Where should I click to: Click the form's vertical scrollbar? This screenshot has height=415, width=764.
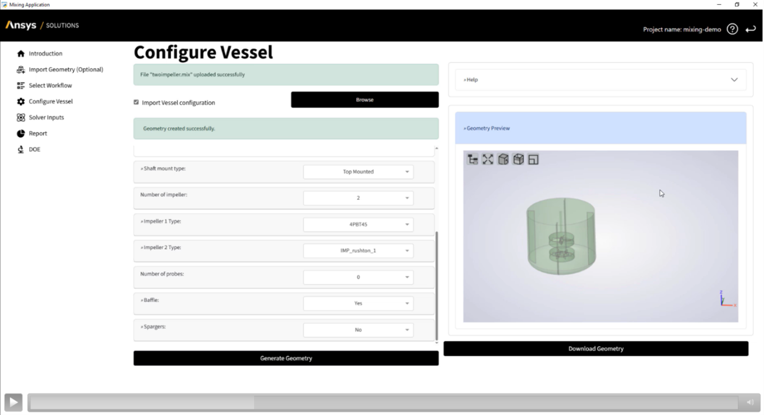coord(436,283)
